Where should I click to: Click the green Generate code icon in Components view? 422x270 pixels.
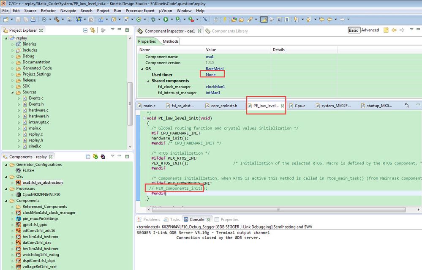(95, 157)
